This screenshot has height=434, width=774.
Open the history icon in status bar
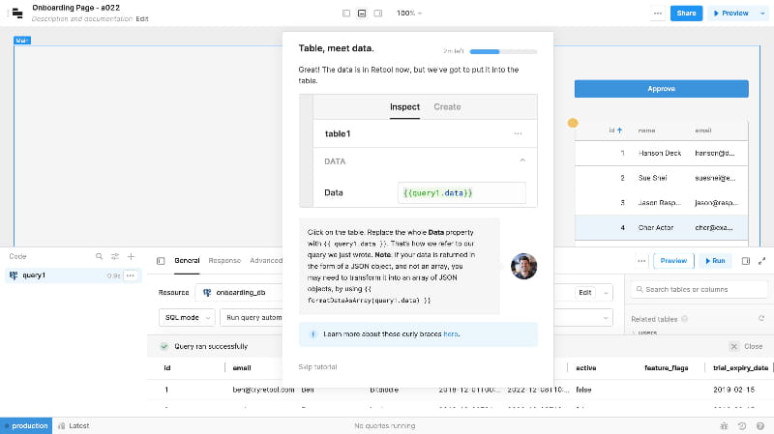pyautogui.click(x=742, y=426)
